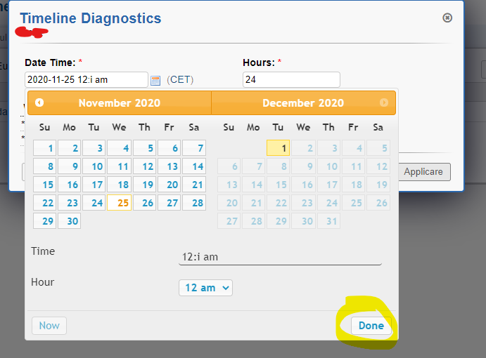Select December 1 in the calendar
This screenshot has width=486, height=358.
(279, 148)
